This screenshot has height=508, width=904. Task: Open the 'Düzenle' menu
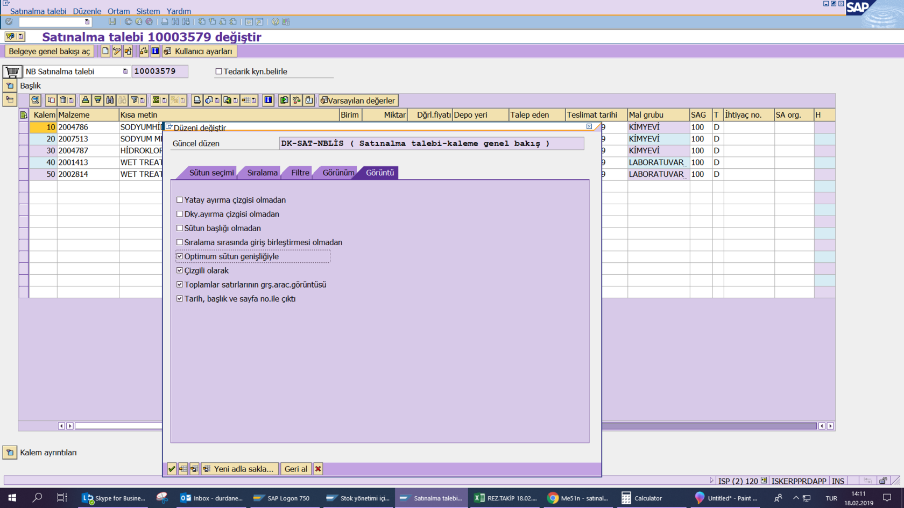coord(87,11)
